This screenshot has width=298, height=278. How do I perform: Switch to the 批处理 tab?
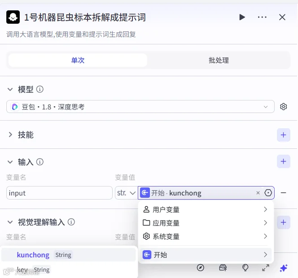pyautogui.click(x=219, y=60)
